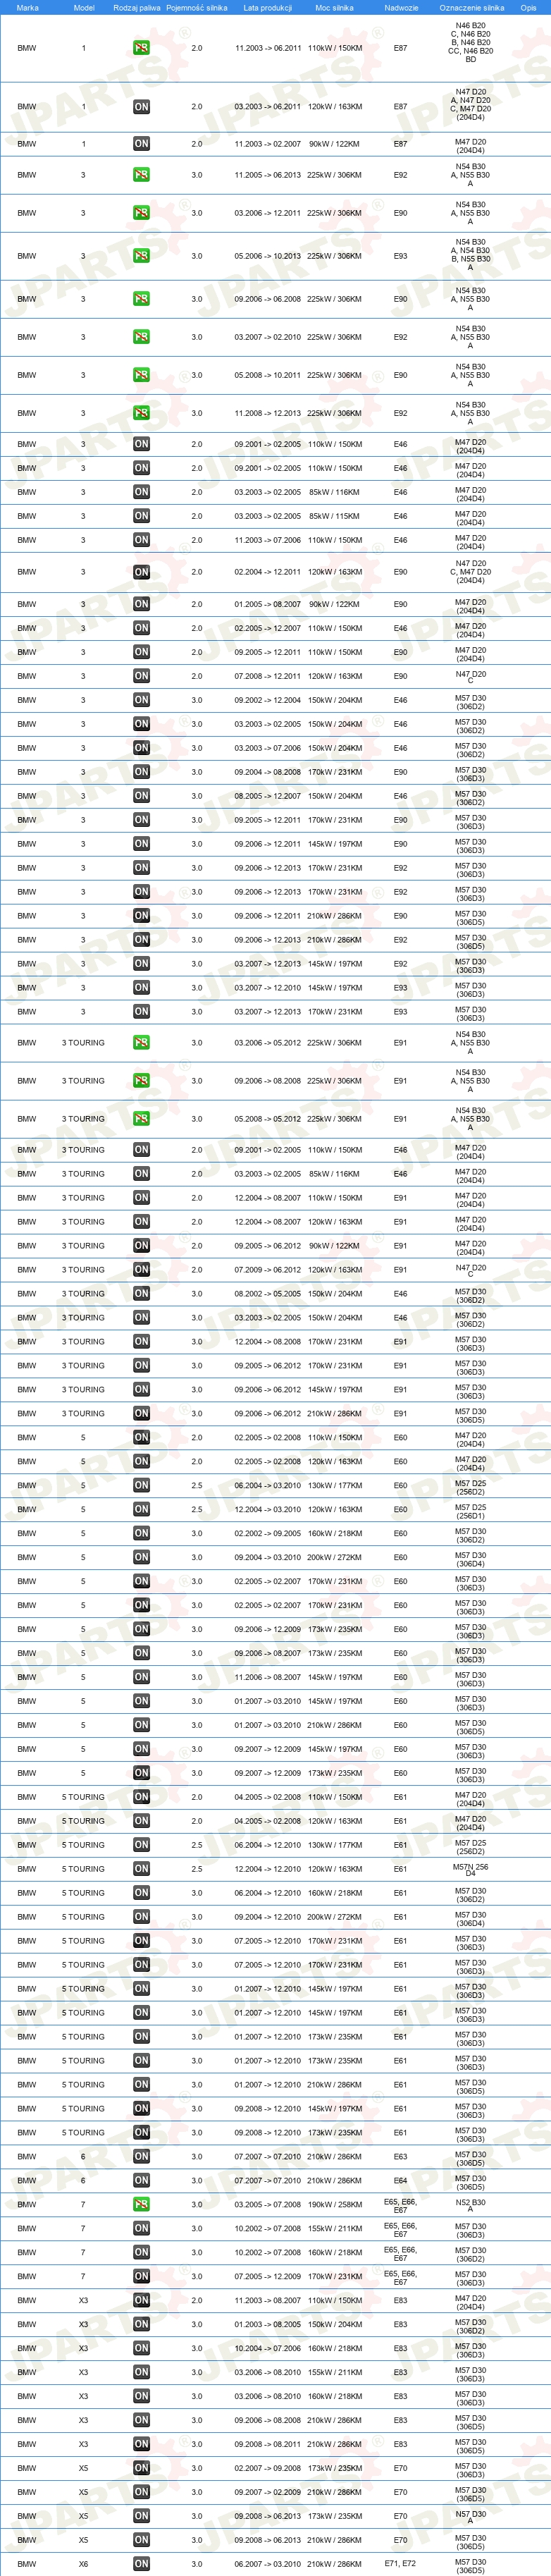Click ON icon in row 07.2009 -> 06.2012

(x=141, y=1270)
